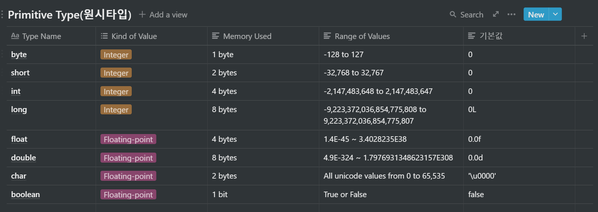Viewport: 598px width, 212px height.
Task: Click the Memory Used text property icon
Action: pos(215,36)
